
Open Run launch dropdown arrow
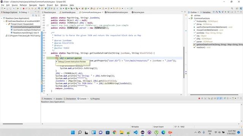pos(69,8)
